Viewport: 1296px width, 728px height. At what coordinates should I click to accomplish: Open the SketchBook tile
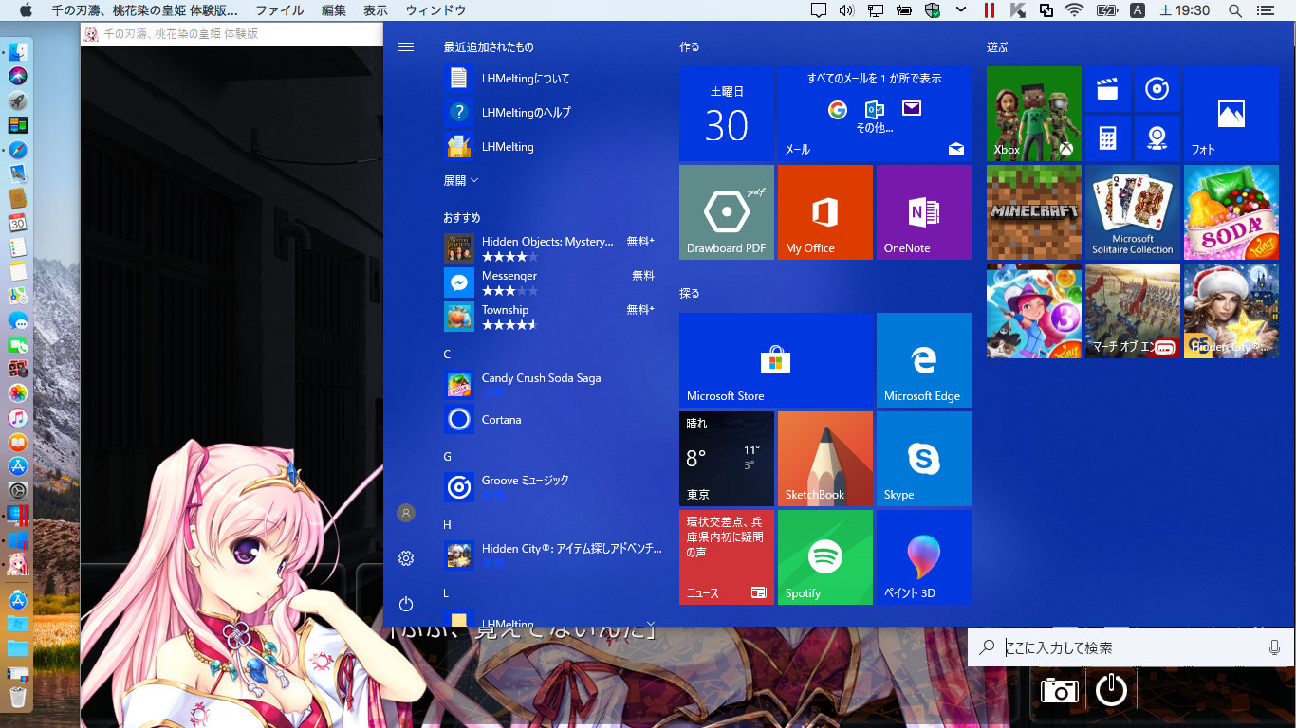825,459
